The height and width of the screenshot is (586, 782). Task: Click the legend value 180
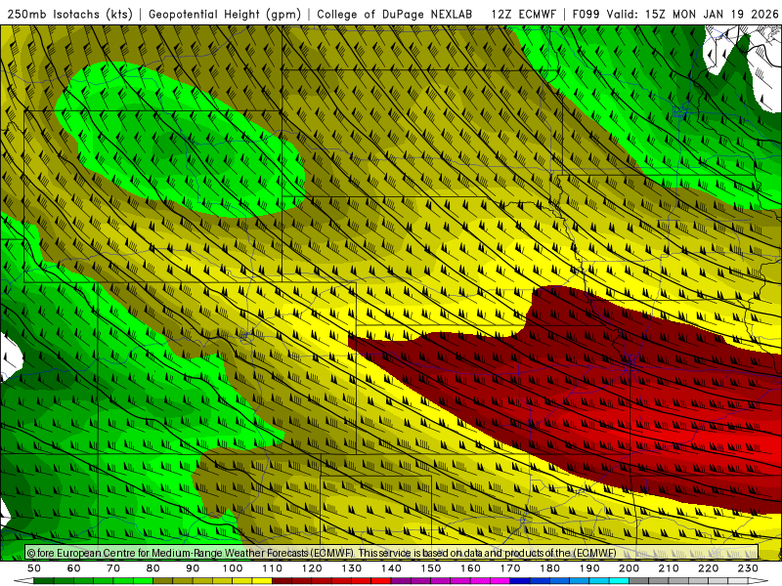click(549, 568)
